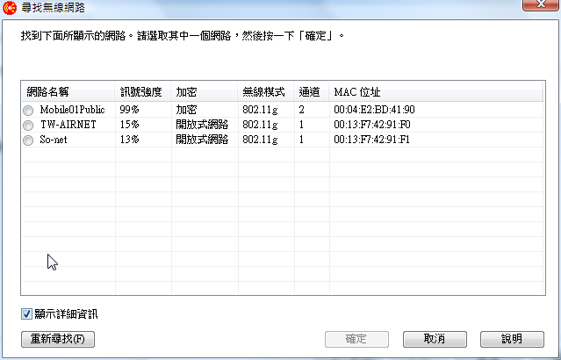561x360 pixels.
Task: Click 802.11g in the Mobile01Public row
Action: 260,110
